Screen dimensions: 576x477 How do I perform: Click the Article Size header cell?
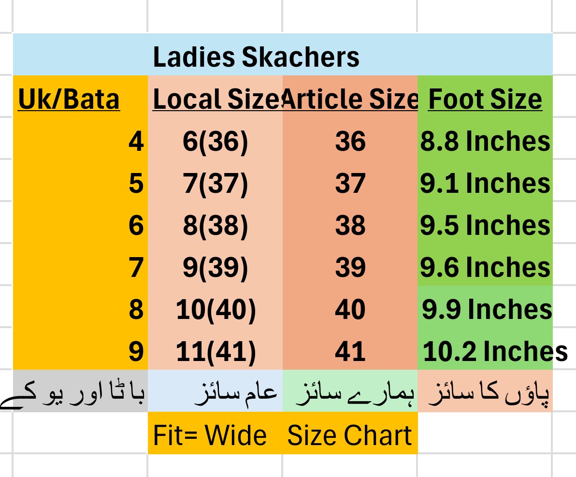[350, 100]
